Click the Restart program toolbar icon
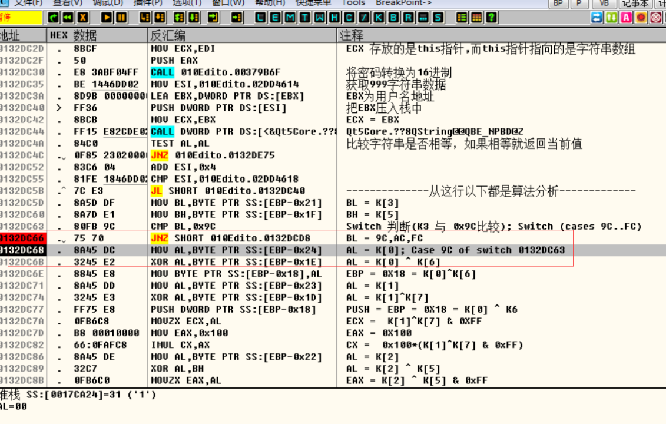Screen dimensions: 666x424 68,18
